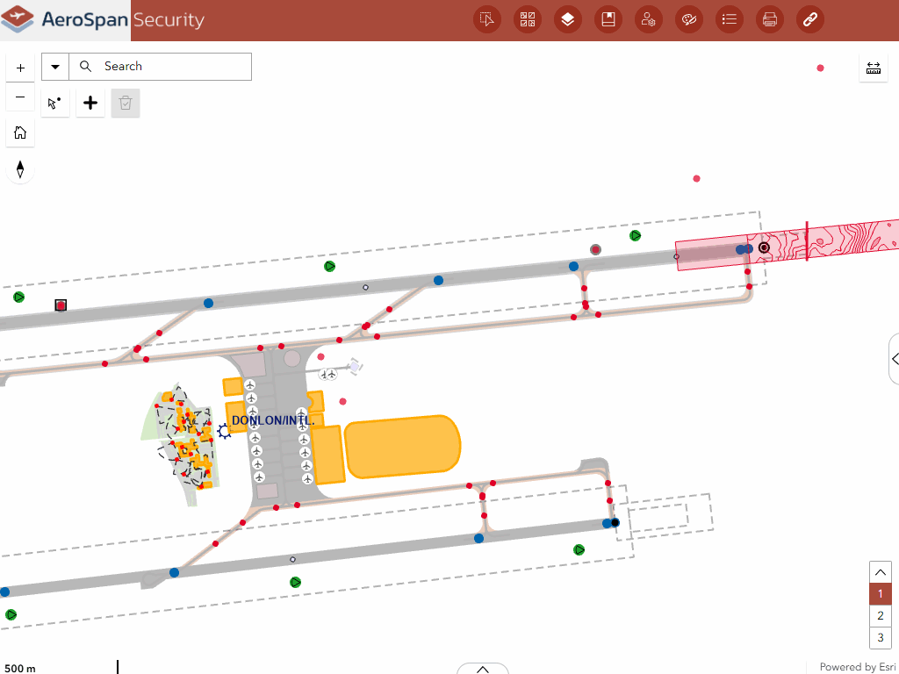The width and height of the screenshot is (899, 674).
Task: Click the lone pink dot near ruler tool
Action: 821,68
